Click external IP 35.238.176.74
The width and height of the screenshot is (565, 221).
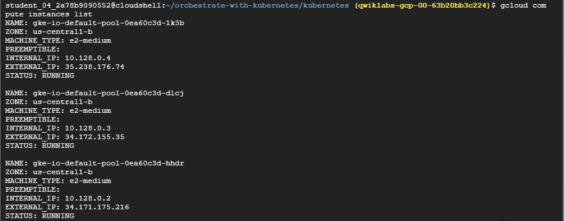pyautogui.click(x=94, y=67)
